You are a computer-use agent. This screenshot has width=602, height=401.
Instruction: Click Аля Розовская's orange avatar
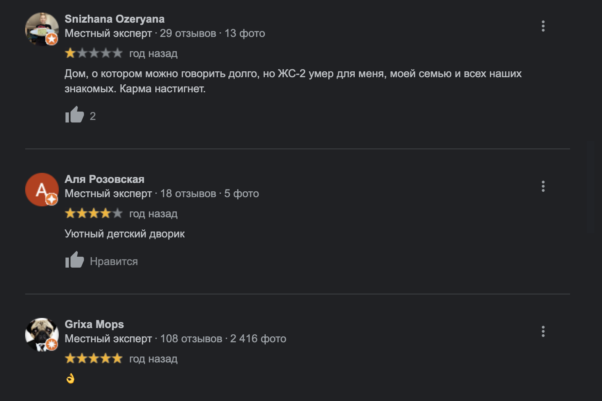pos(42,189)
